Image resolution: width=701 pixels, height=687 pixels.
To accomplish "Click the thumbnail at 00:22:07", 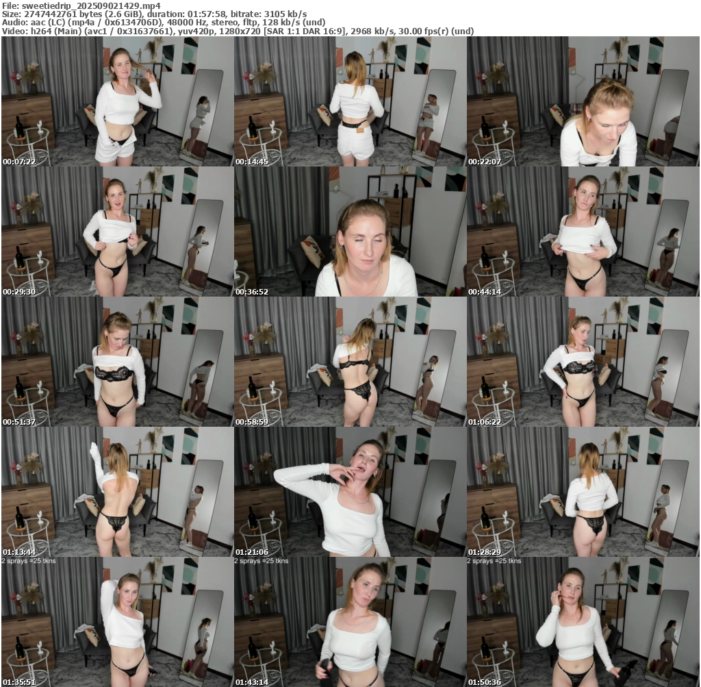I will (x=583, y=101).
